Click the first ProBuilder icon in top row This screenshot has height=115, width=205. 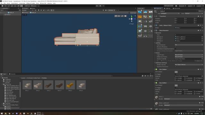coord(140,12)
